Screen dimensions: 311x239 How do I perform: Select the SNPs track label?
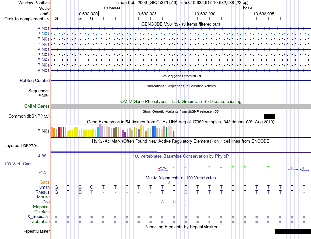click(x=44, y=96)
